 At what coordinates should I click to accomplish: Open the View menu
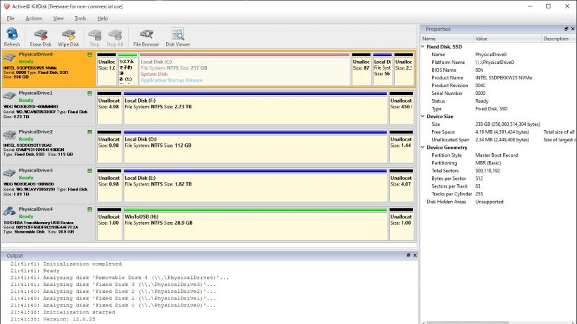click(58, 18)
